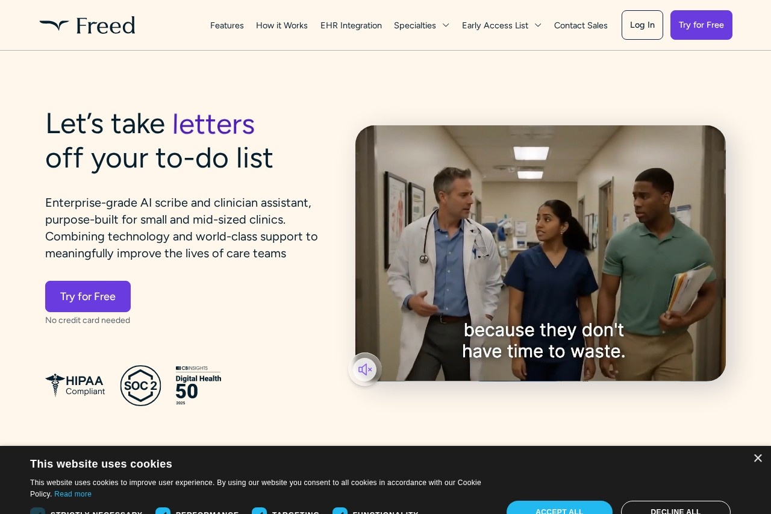The image size is (771, 514).
Task: Click the HIPAA Compliant badge
Action: [x=75, y=385]
